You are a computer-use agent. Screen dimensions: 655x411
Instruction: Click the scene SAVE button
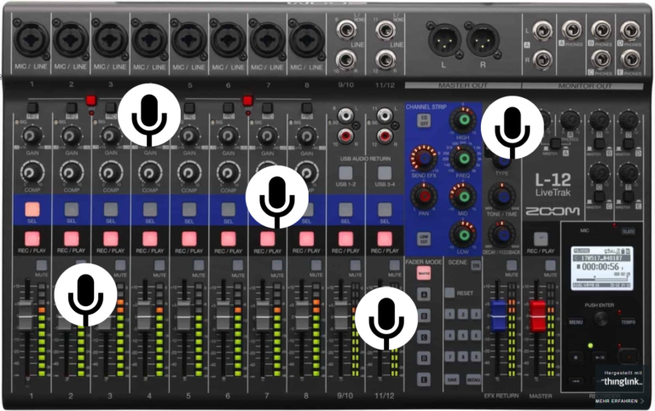click(452, 379)
